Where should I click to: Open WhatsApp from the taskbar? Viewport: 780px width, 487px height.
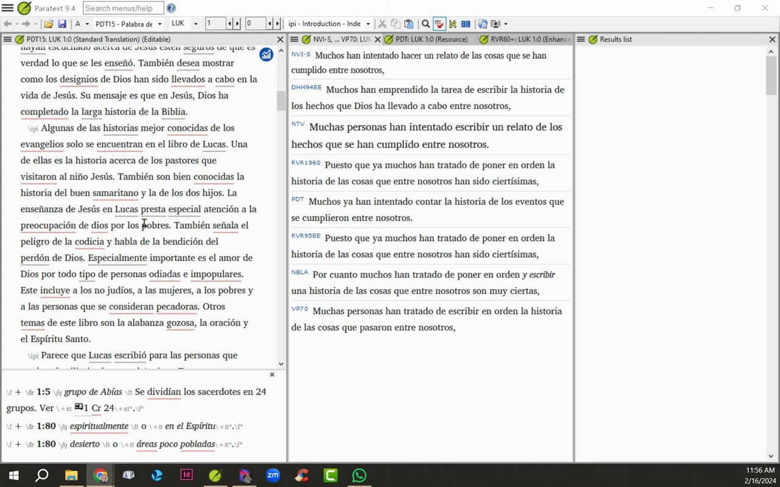click(x=359, y=475)
